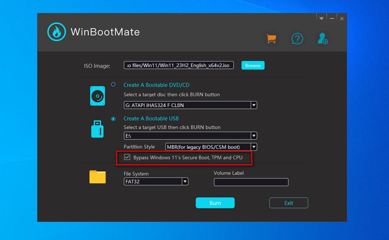The image size is (389, 240).
Task: Click the WinBootMate title text
Action: pyautogui.click(x=105, y=32)
